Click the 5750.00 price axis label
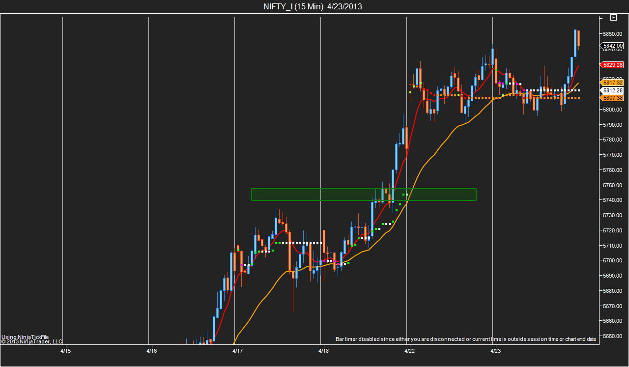629x367 pixels. [x=613, y=185]
